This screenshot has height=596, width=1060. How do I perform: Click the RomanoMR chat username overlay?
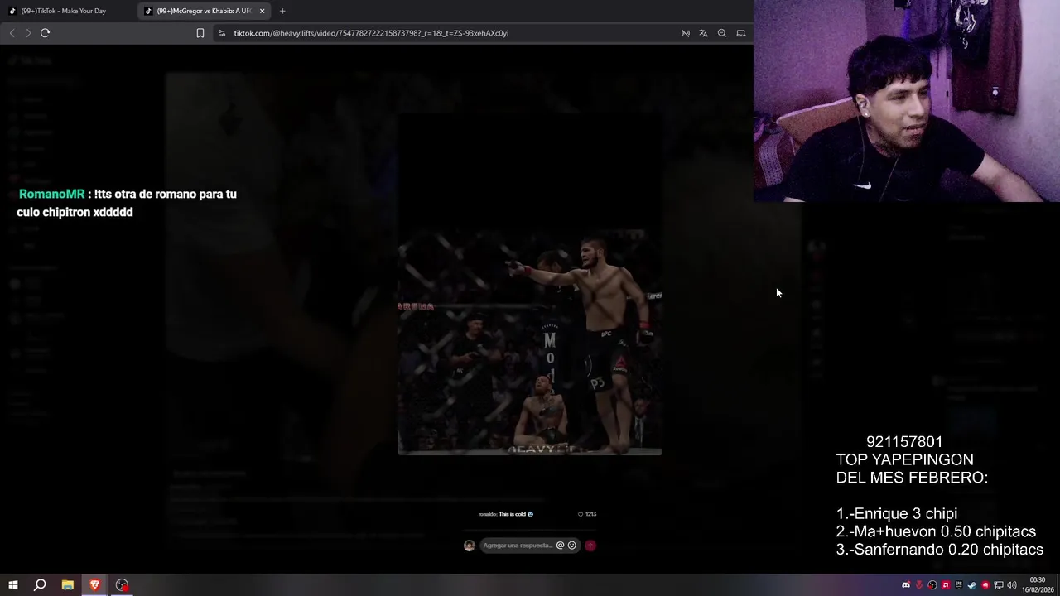[51, 194]
